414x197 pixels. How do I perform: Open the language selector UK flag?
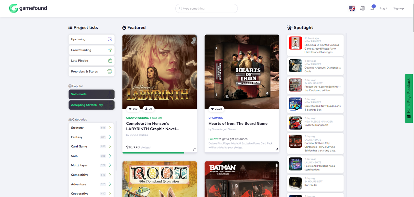352,8
